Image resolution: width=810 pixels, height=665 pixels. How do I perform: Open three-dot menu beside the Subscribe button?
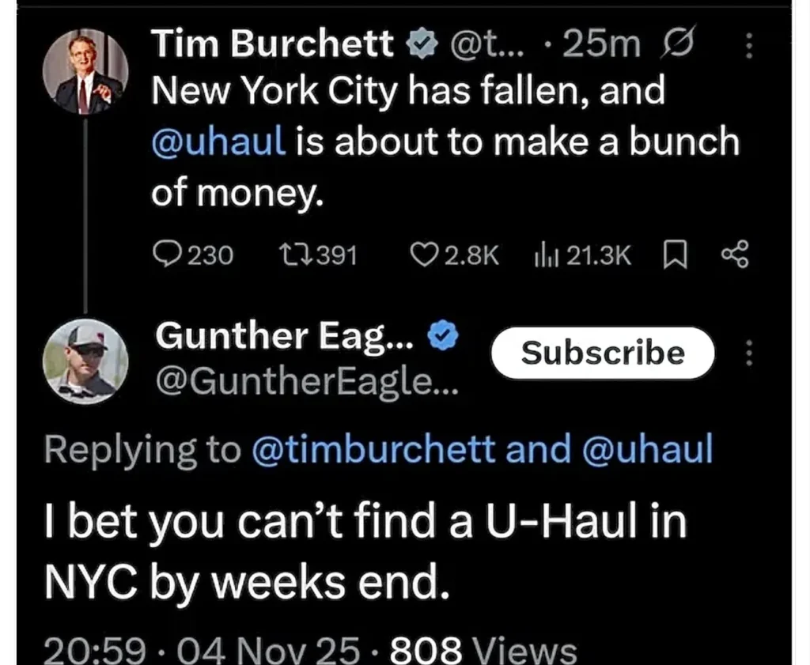748,353
